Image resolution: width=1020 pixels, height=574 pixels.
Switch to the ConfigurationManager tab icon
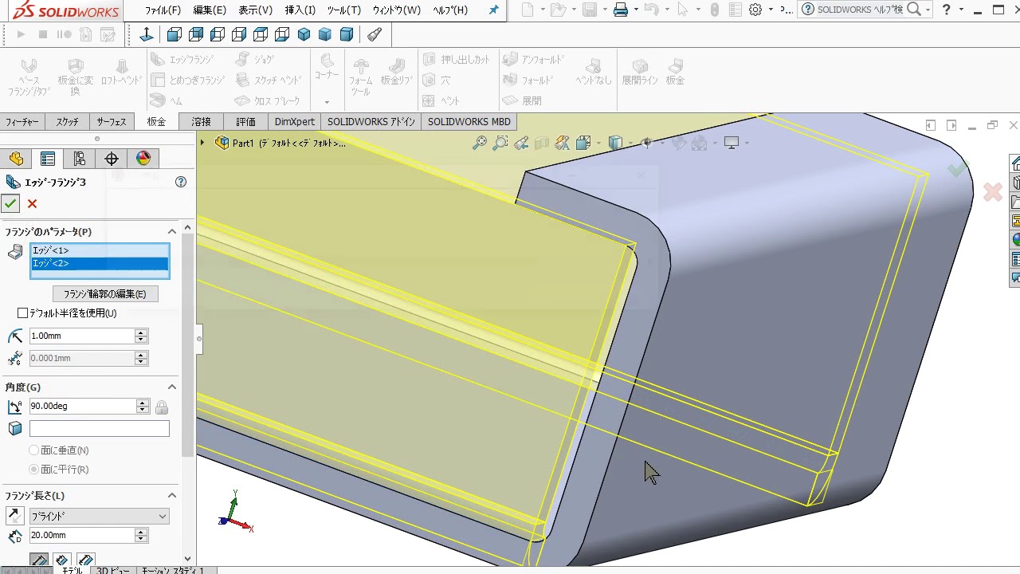[x=79, y=159]
